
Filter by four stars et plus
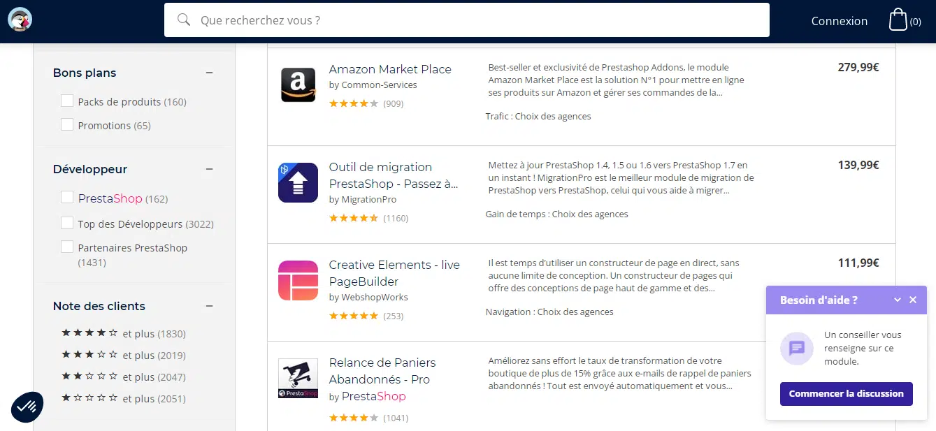tap(123, 334)
